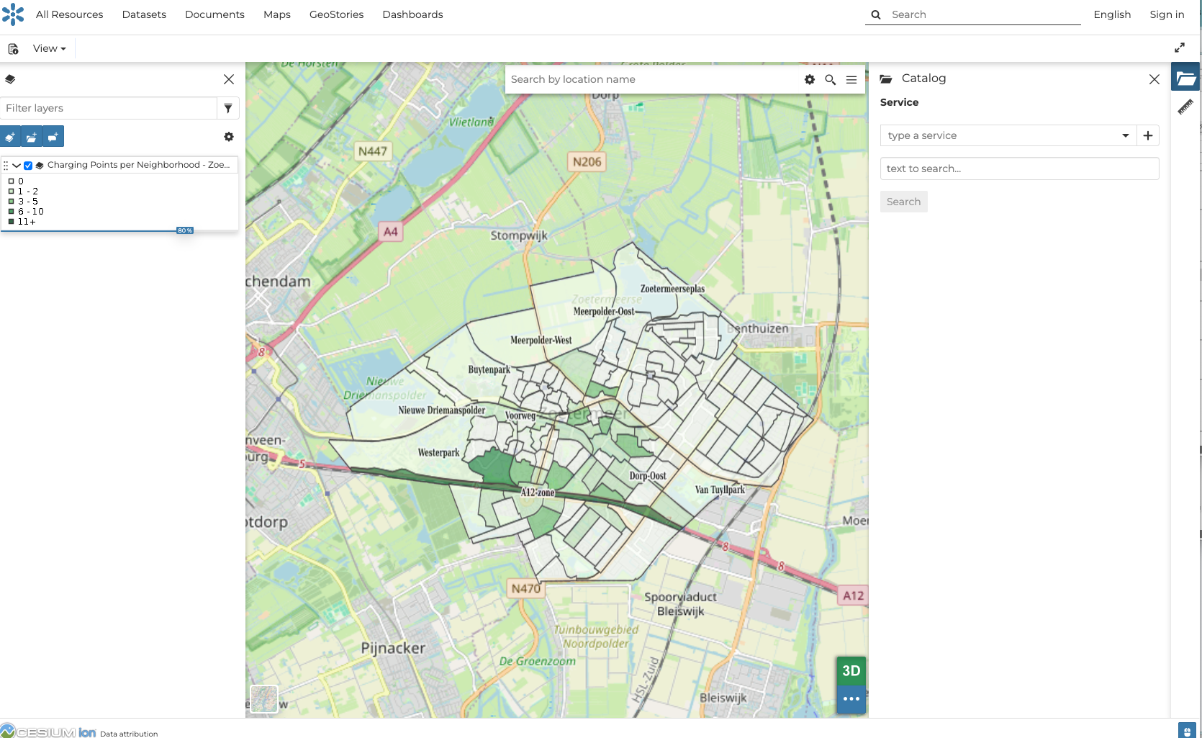Click the legend swatch for 11+

11,222
